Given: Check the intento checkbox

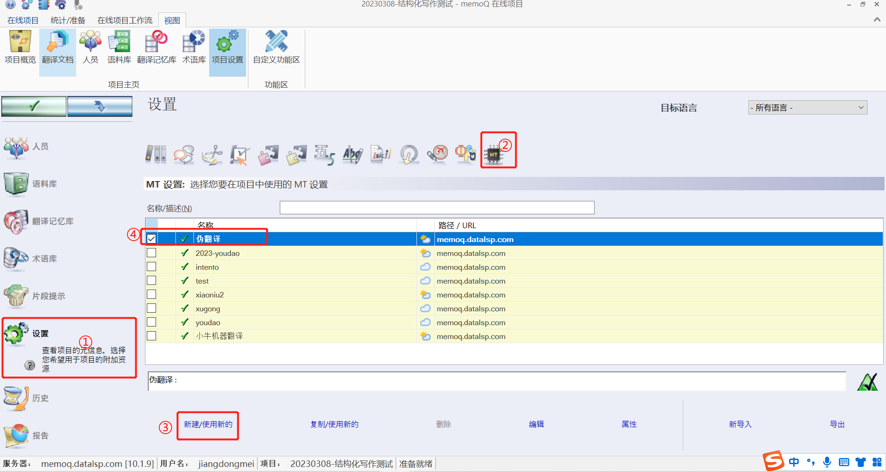Looking at the screenshot, I should [151, 267].
